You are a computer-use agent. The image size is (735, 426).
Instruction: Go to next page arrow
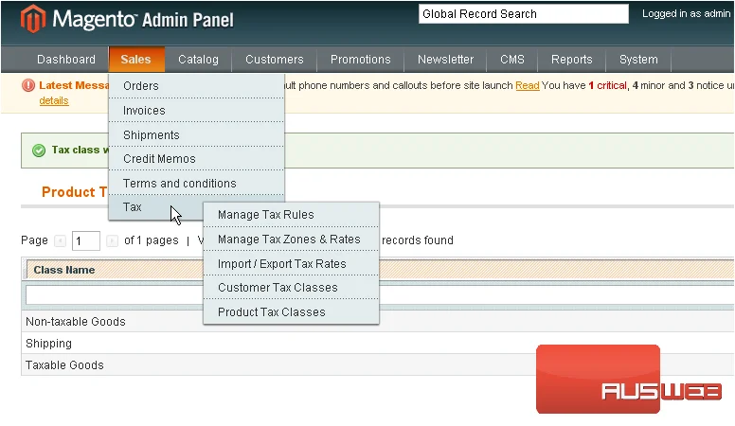pos(112,240)
